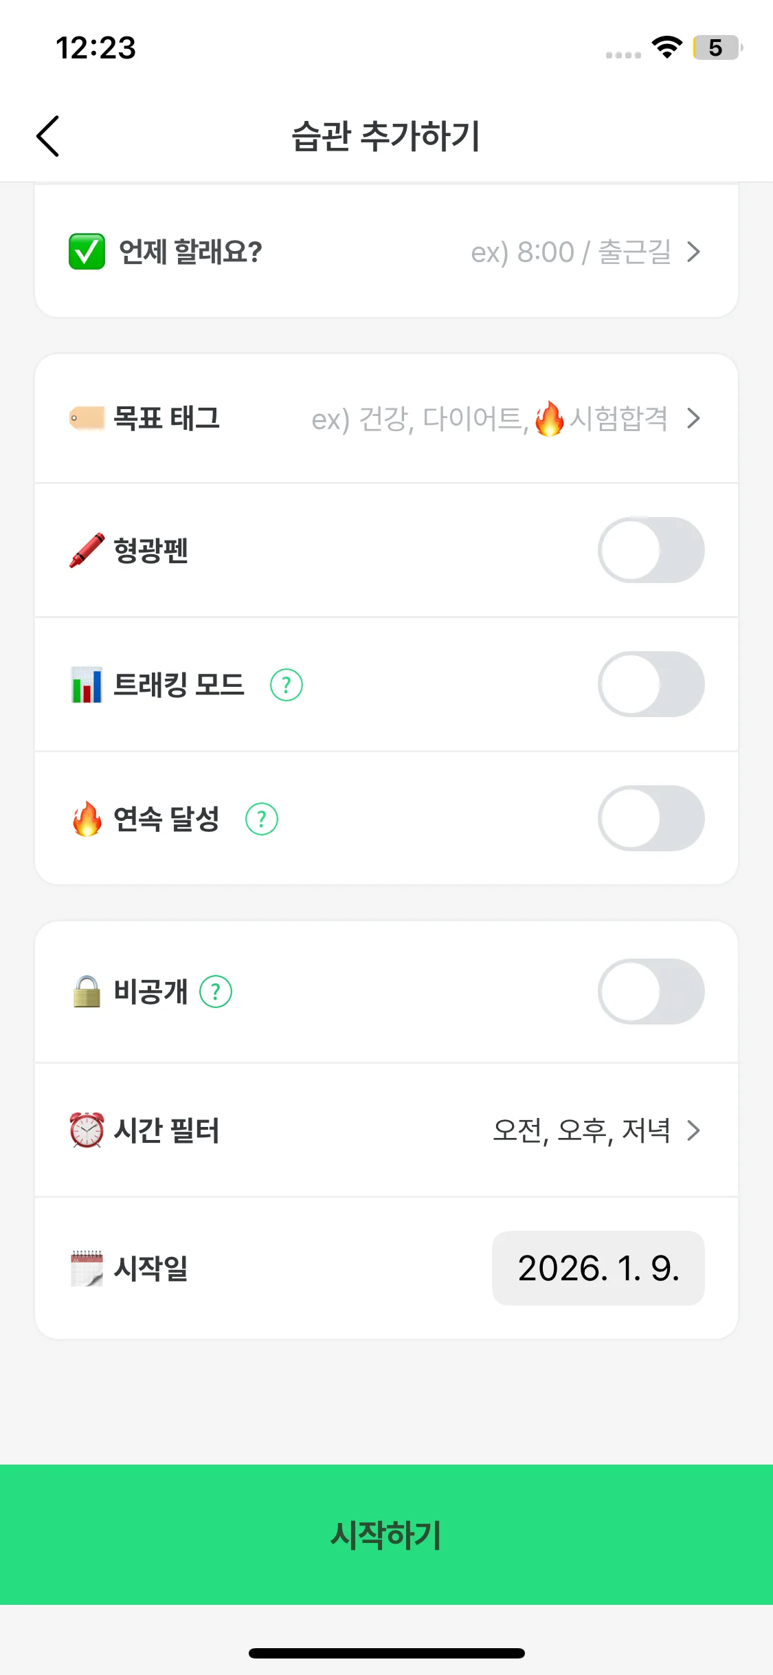This screenshot has width=773, height=1675.
Task: Open the 목표 태그 row label
Action: (166, 418)
